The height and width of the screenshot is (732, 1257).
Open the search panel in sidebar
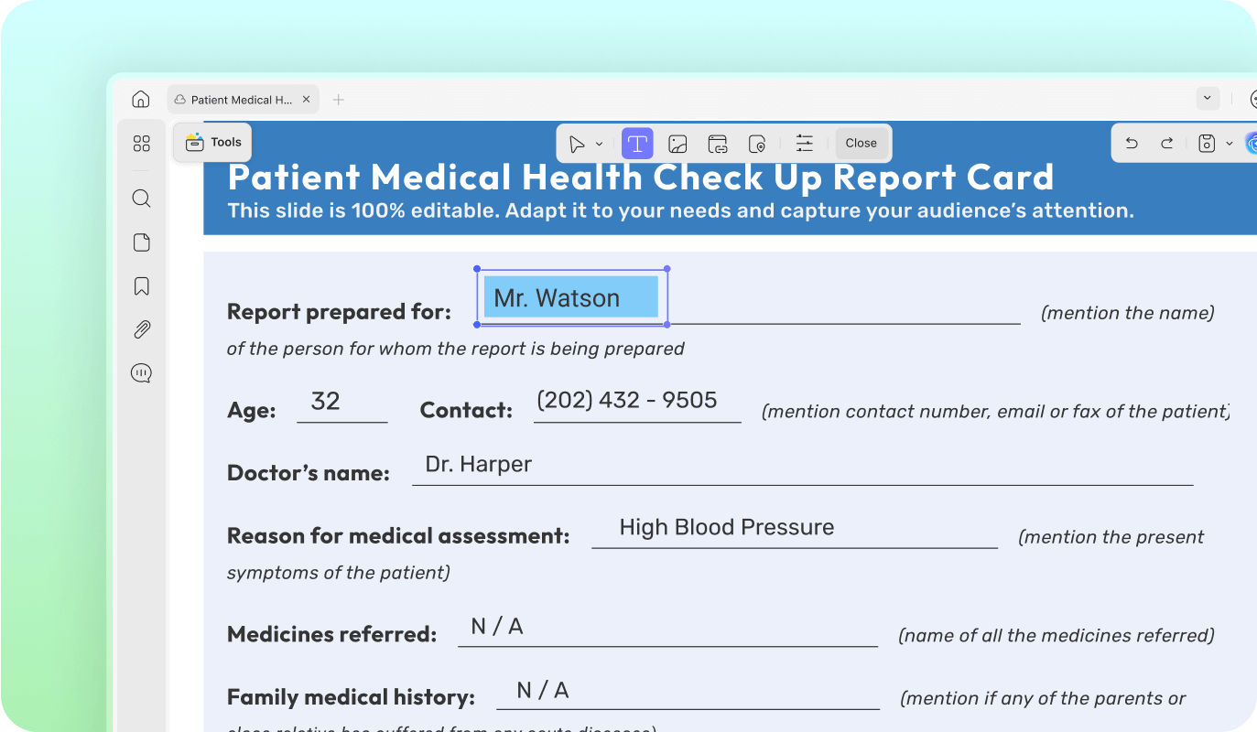pyautogui.click(x=141, y=199)
